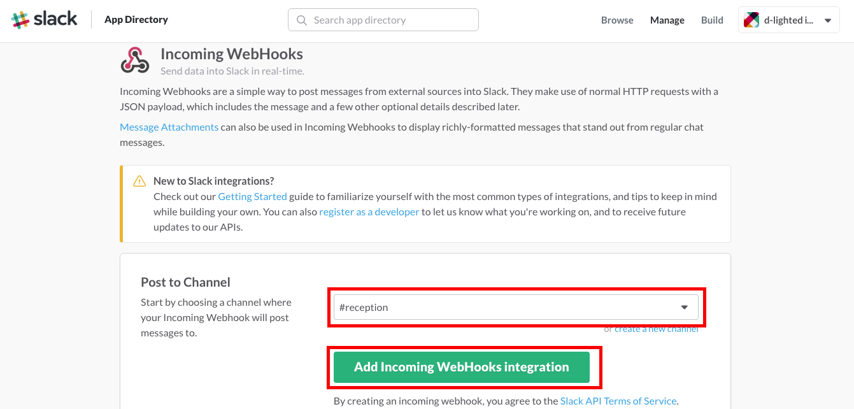Viewport: 854px width, 409px height.
Task: Click the channel dropdown caret arrow
Action: (x=685, y=307)
